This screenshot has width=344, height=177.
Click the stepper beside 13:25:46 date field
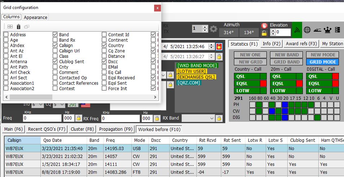click(212, 46)
